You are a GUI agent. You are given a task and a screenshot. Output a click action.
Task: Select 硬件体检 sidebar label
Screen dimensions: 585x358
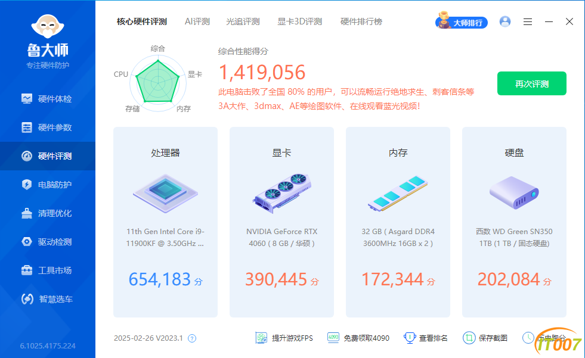point(55,99)
